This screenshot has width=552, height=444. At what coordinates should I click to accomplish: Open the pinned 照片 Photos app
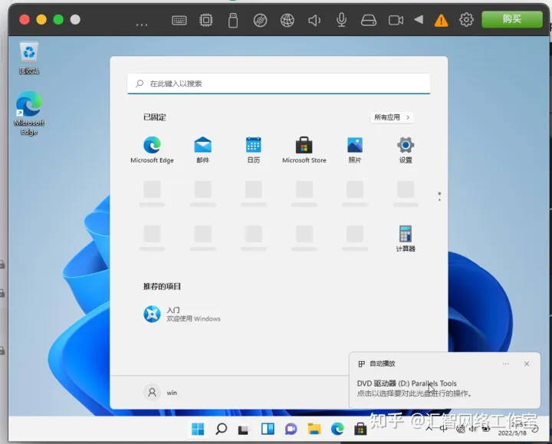click(355, 150)
